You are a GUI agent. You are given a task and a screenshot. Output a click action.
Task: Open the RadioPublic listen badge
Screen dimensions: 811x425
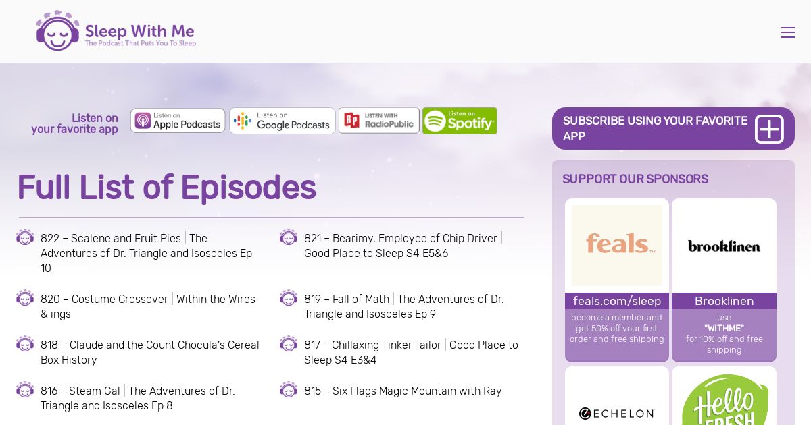[379, 121]
